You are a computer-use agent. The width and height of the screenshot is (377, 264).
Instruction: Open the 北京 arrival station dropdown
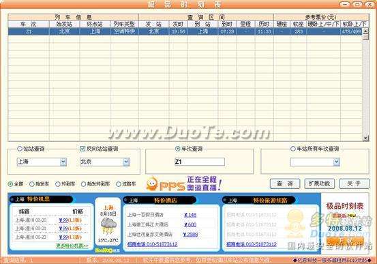point(126,162)
